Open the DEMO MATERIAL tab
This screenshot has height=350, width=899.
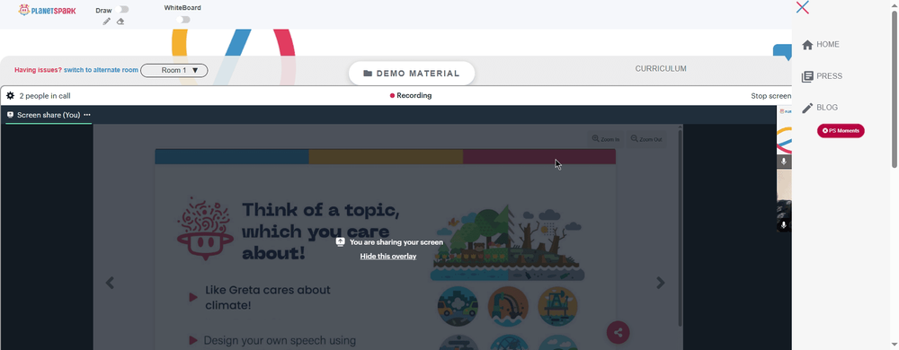412,74
